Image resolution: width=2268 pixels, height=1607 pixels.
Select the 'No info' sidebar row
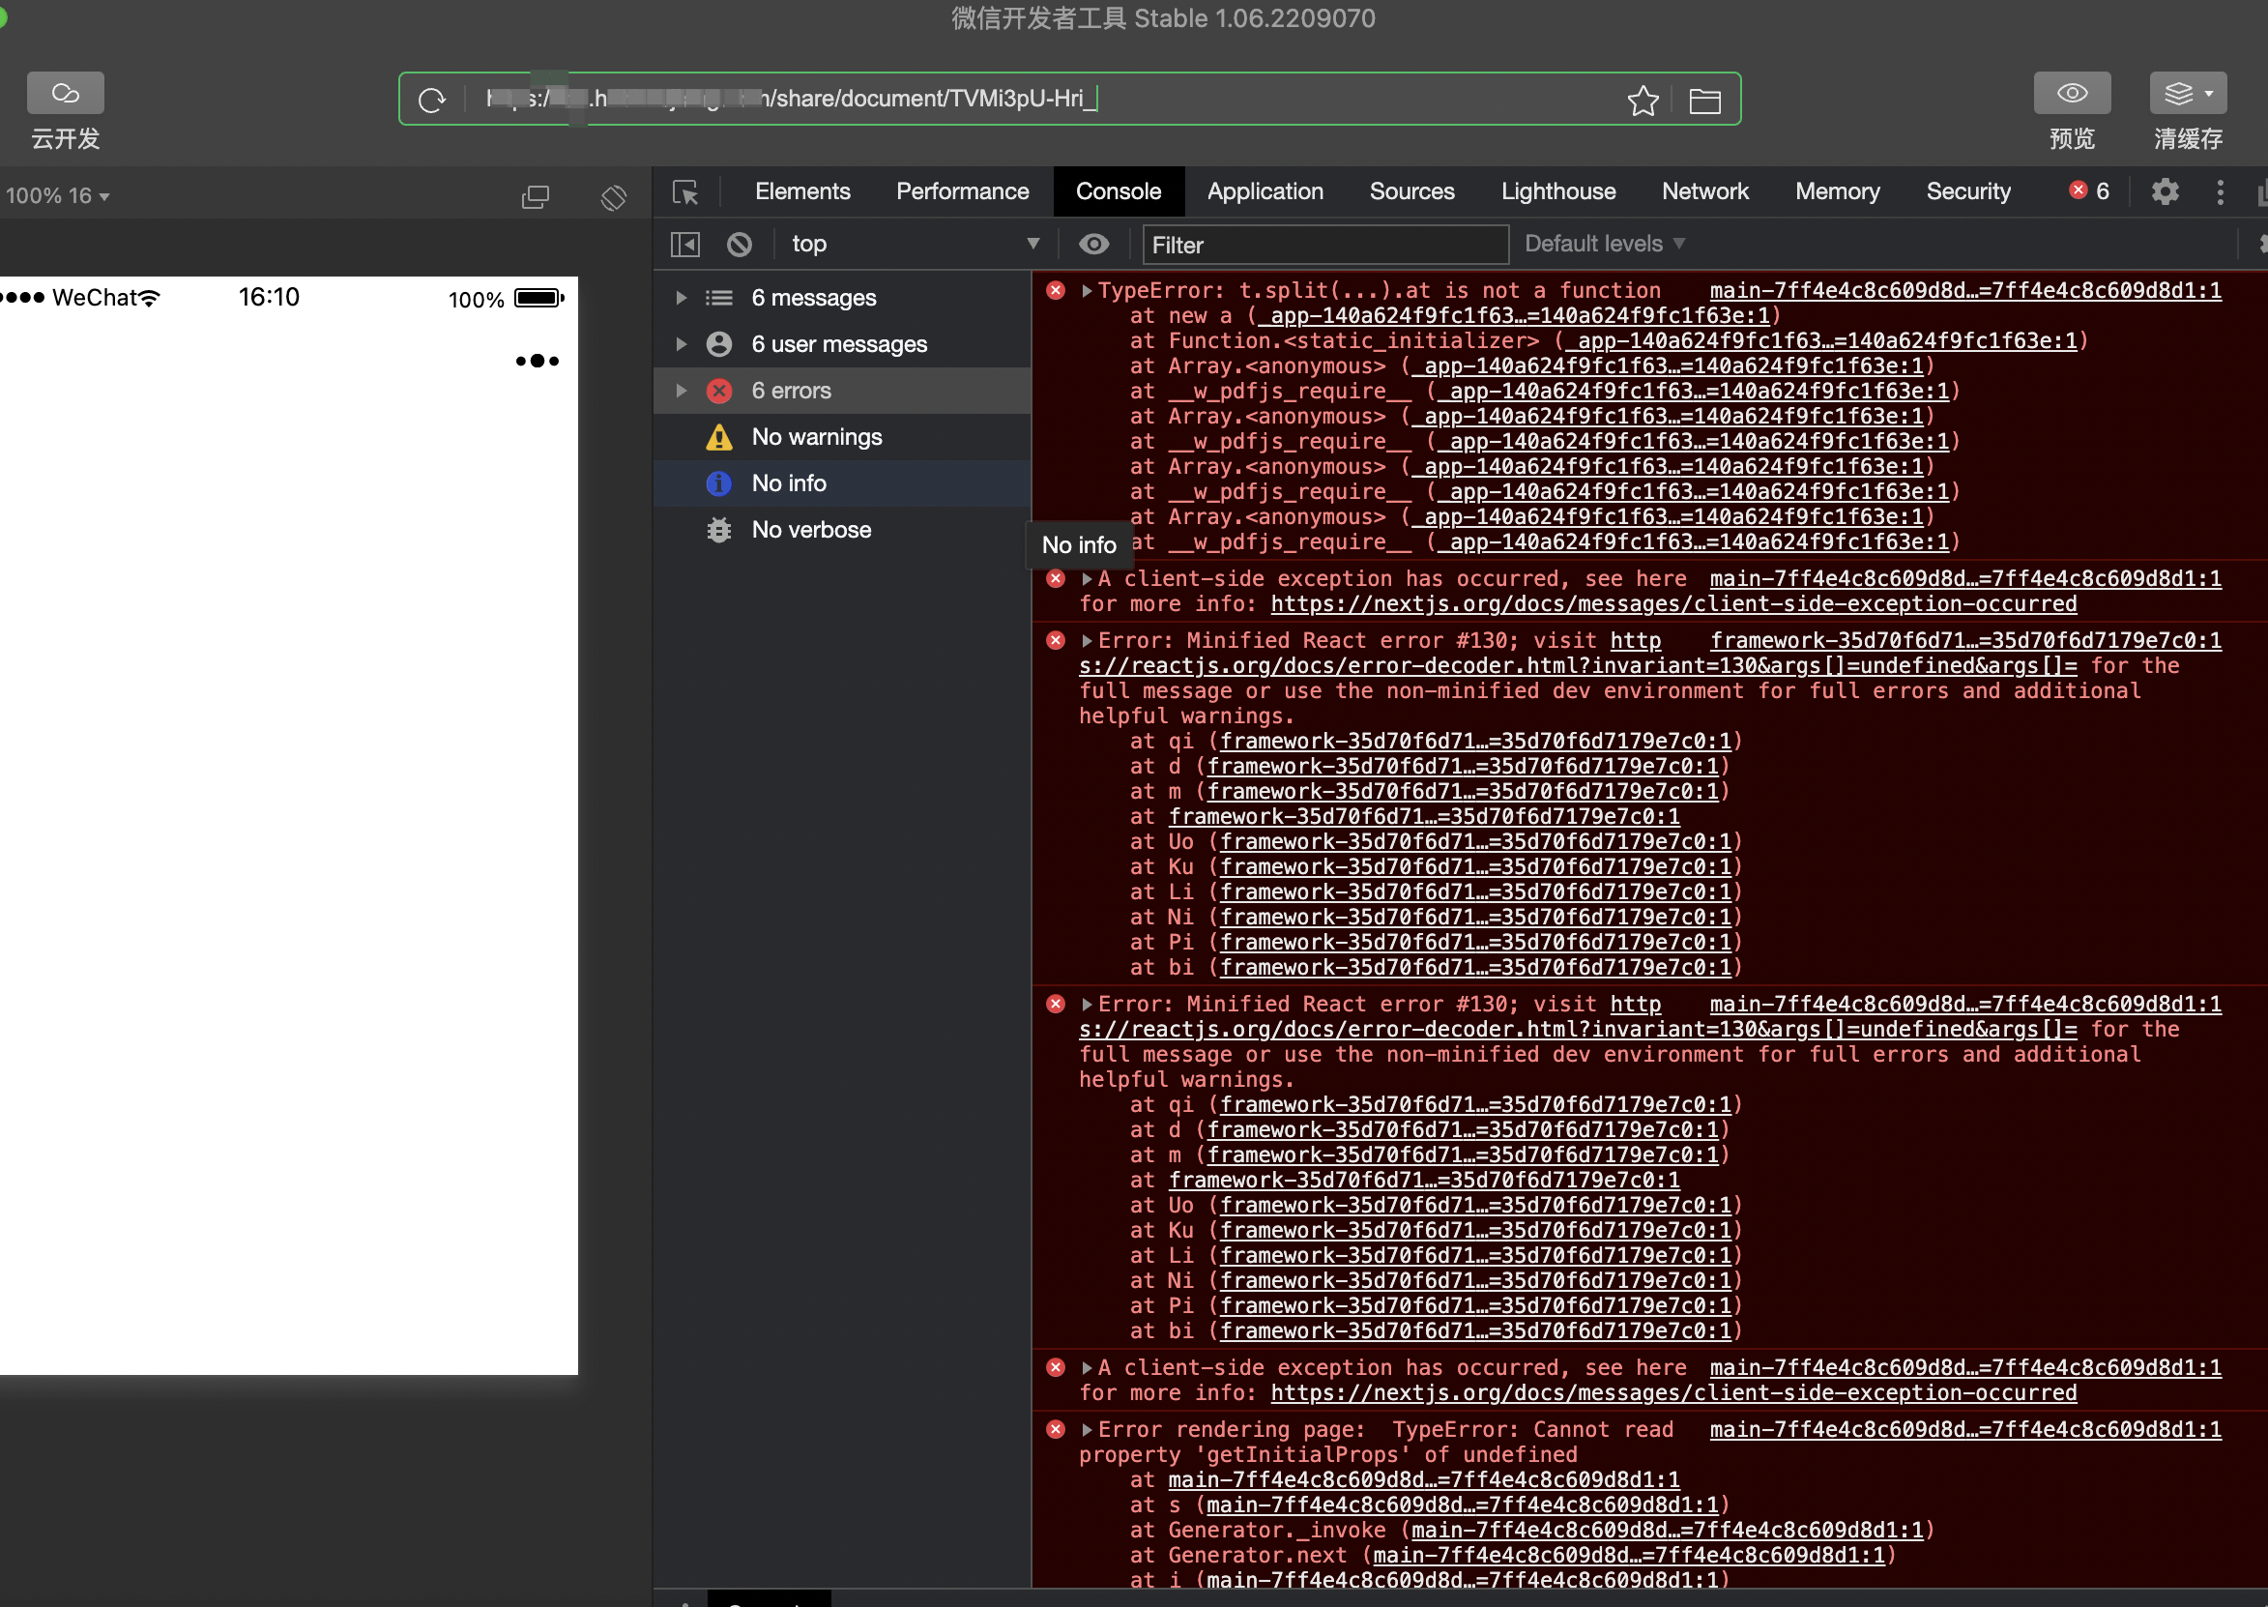point(843,483)
